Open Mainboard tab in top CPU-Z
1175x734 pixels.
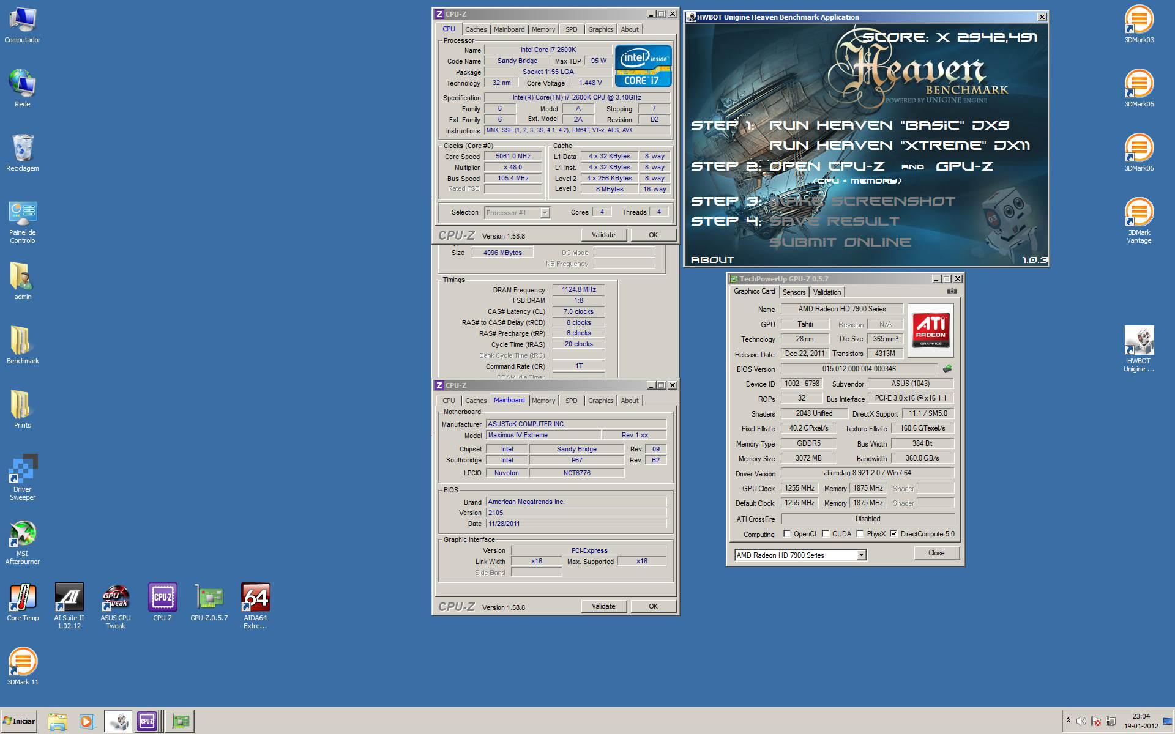[509, 29]
